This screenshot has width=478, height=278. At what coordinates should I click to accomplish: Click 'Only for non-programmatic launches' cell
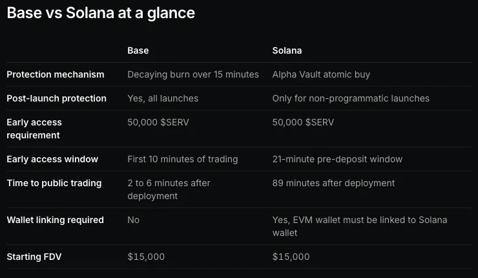coord(351,98)
